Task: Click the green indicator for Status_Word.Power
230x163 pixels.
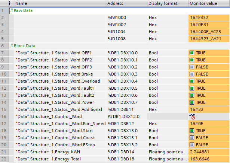Action: click(x=192, y=102)
